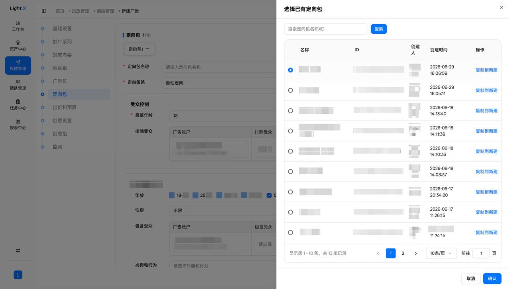Viewport: 509px width, 289px height.
Task: Go to 推广系列 step
Action: point(62,42)
